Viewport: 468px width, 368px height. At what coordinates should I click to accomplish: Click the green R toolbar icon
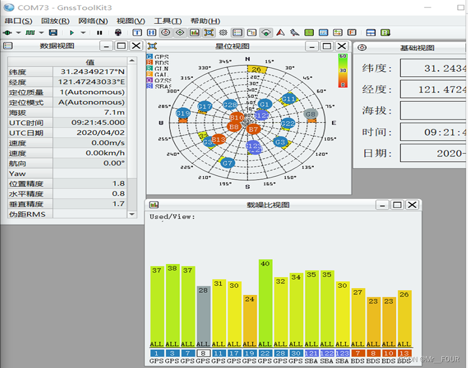pos(385,32)
